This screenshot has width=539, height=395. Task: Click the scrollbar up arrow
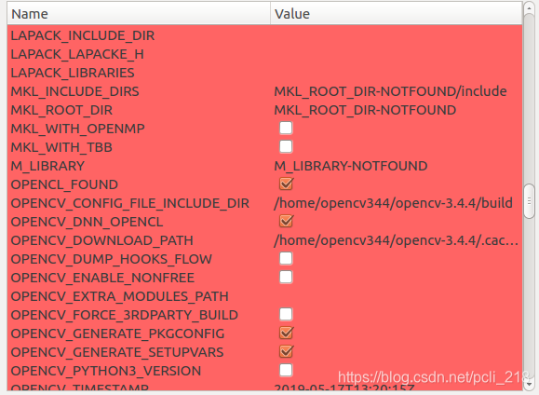(x=530, y=8)
